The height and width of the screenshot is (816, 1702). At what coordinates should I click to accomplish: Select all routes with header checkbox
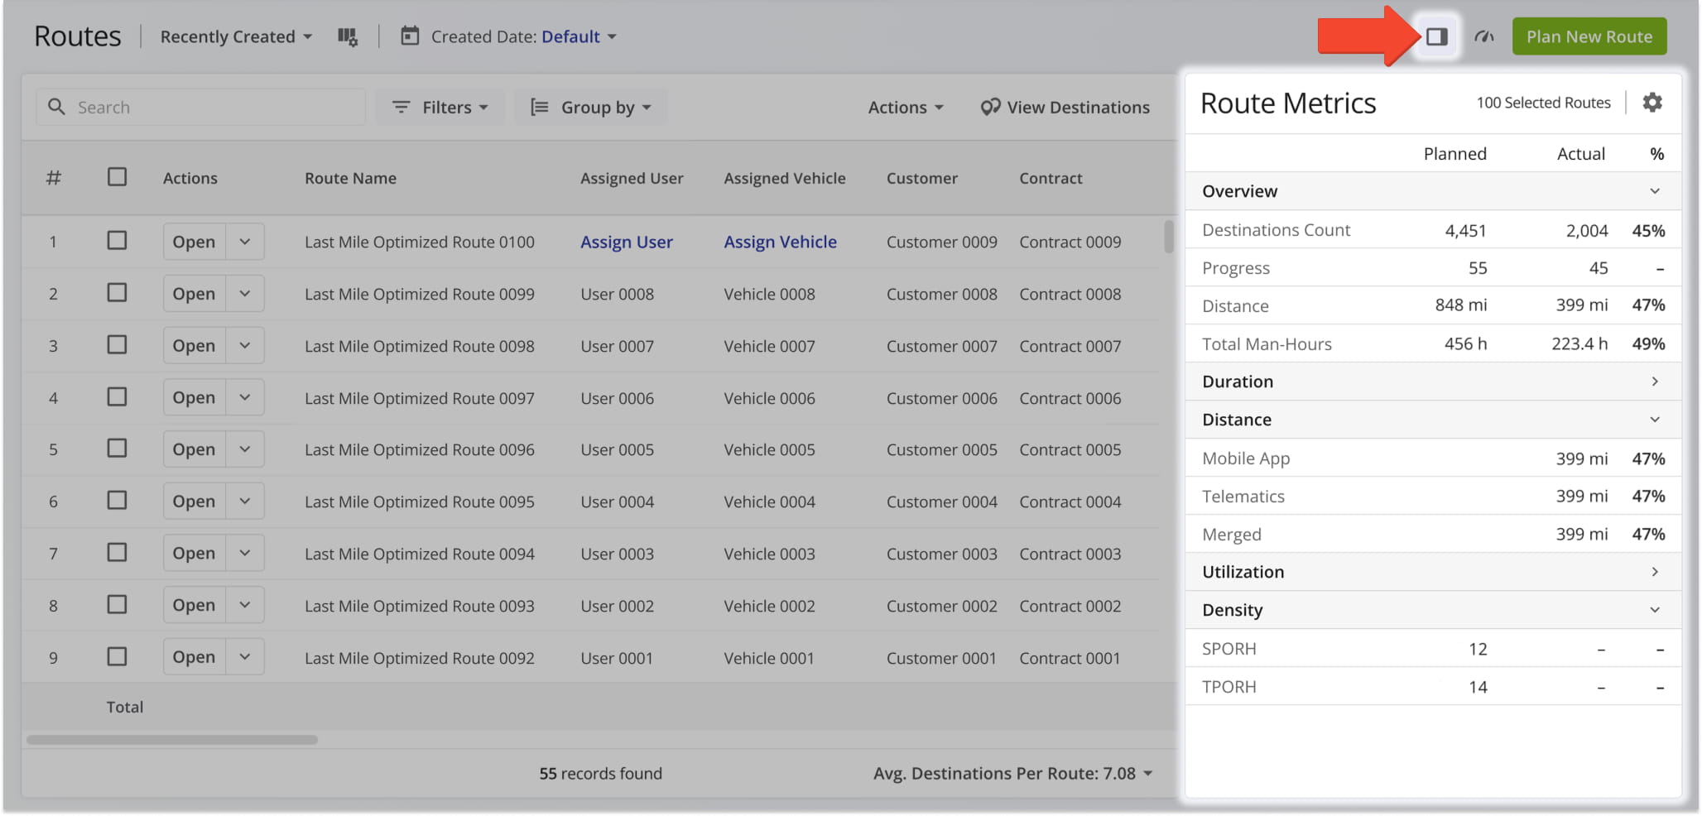pos(117,177)
